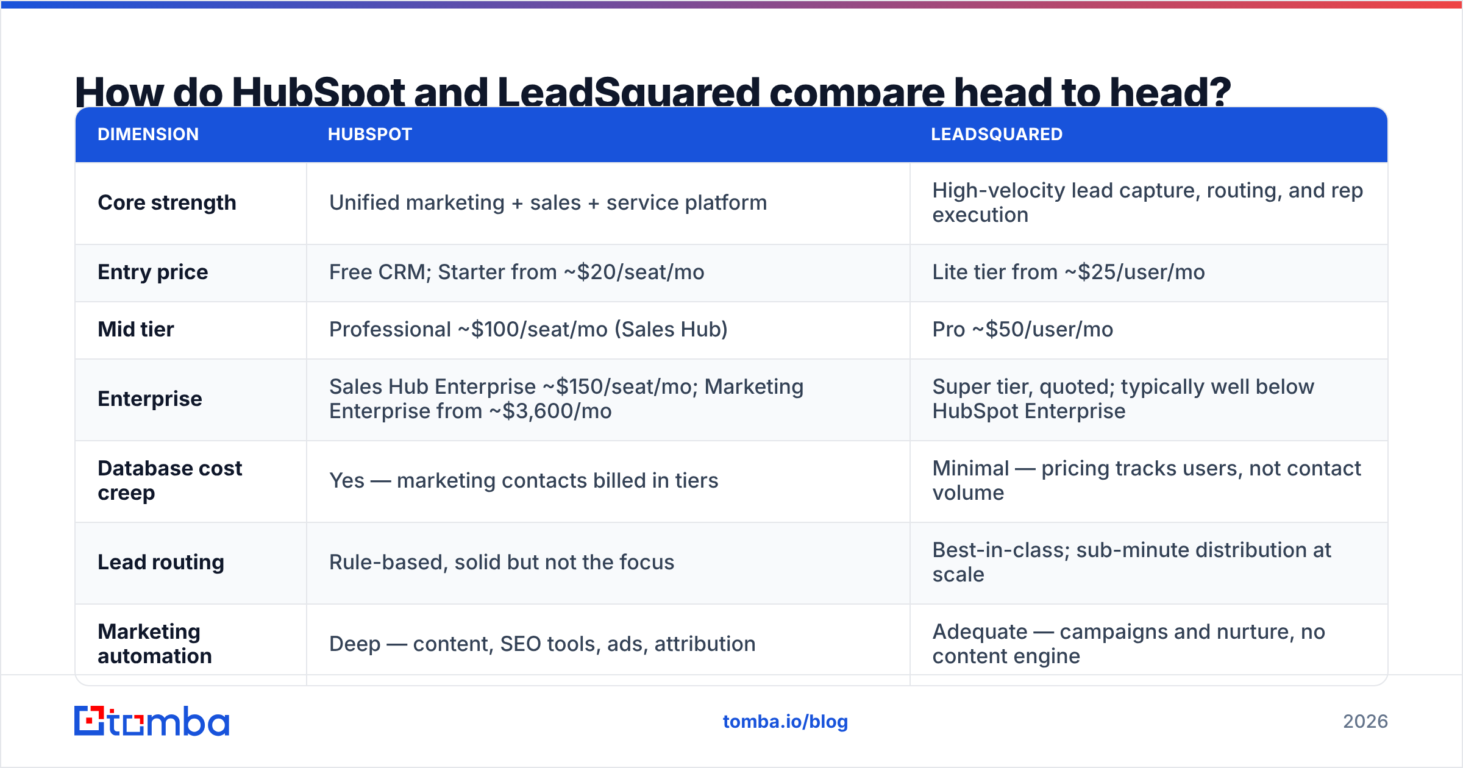Select the 'Lead routing' row label

[x=161, y=563]
